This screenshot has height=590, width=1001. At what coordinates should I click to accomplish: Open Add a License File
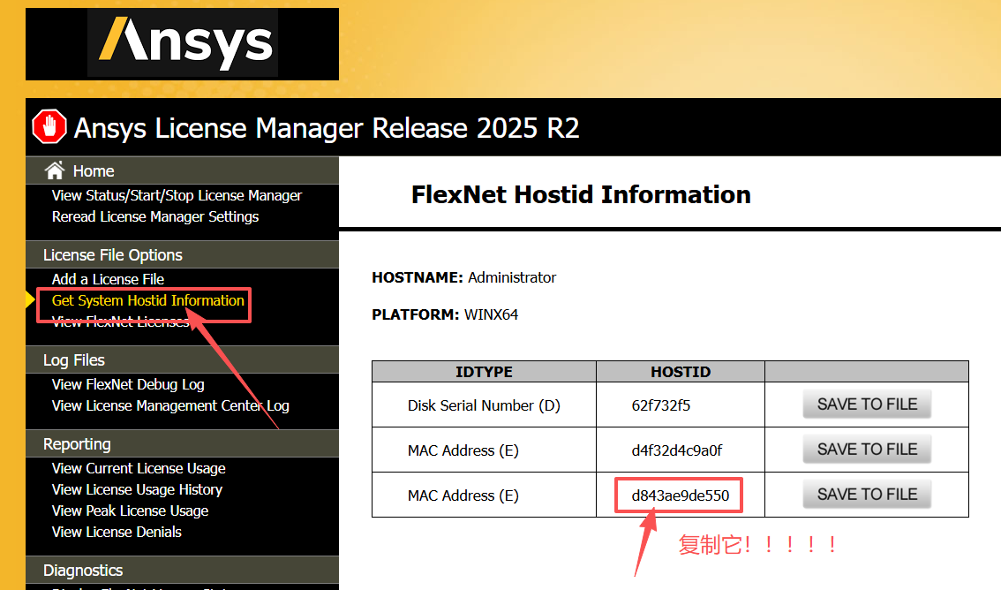pyautogui.click(x=107, y=278)
